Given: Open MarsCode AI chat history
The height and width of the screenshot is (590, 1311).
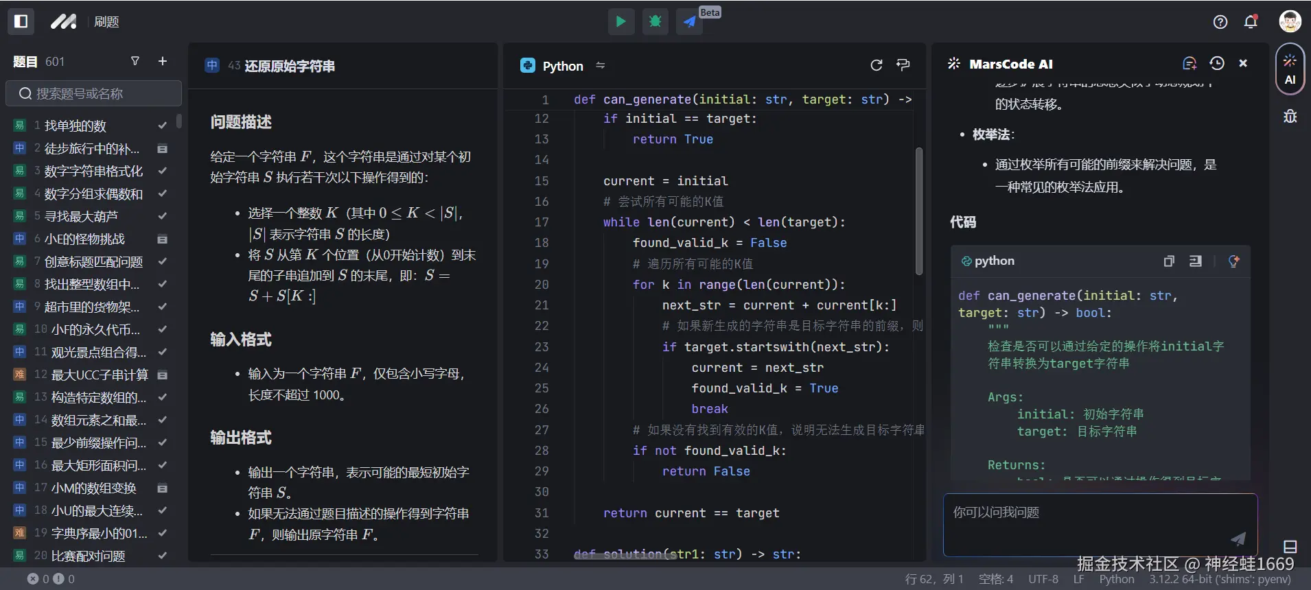Looking at the screenshot, I should (1217, 63).
